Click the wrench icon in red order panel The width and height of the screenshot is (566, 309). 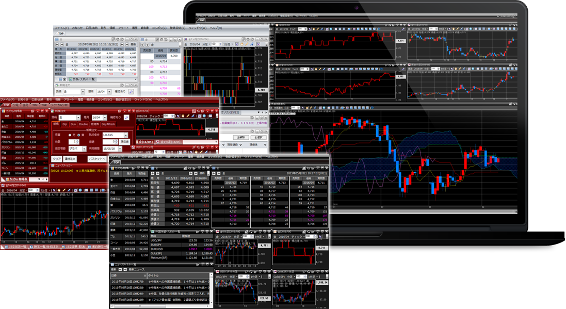click(x=127, y=118)
